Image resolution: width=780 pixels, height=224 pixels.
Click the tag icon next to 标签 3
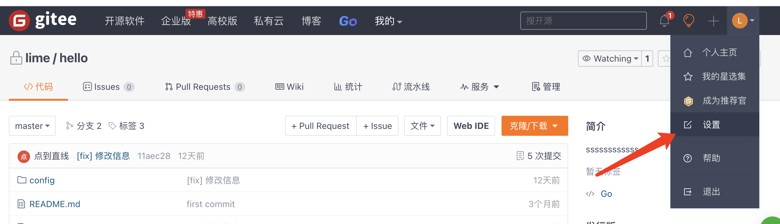(112, 126)
